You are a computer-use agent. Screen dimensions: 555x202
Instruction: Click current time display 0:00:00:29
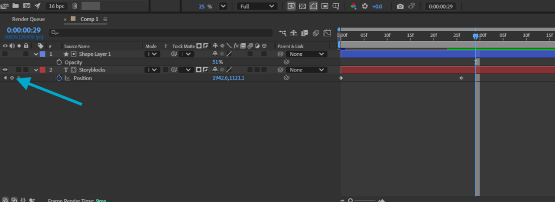pos(24,30)
